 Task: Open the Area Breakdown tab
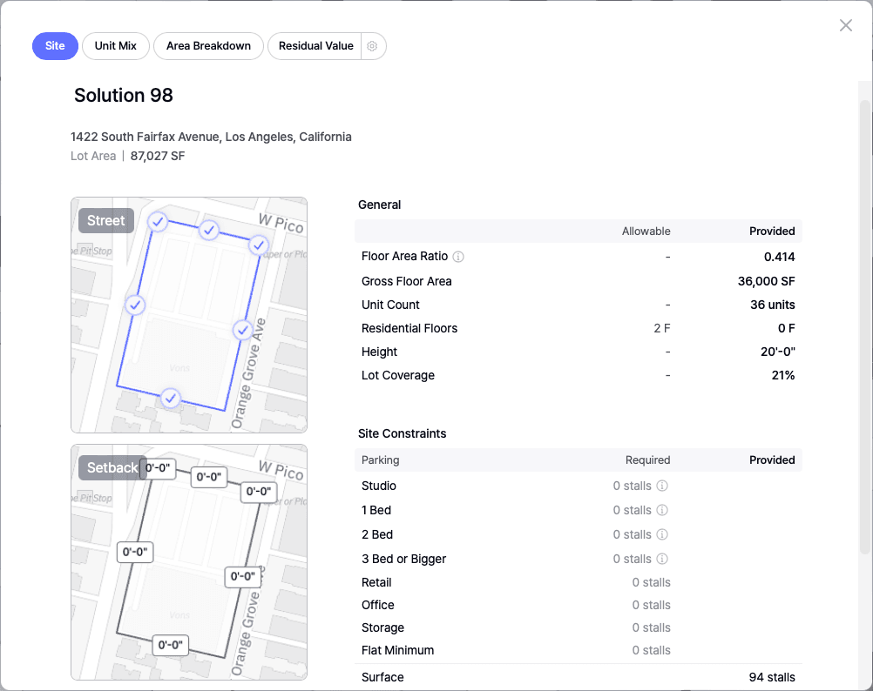point(208,46)
